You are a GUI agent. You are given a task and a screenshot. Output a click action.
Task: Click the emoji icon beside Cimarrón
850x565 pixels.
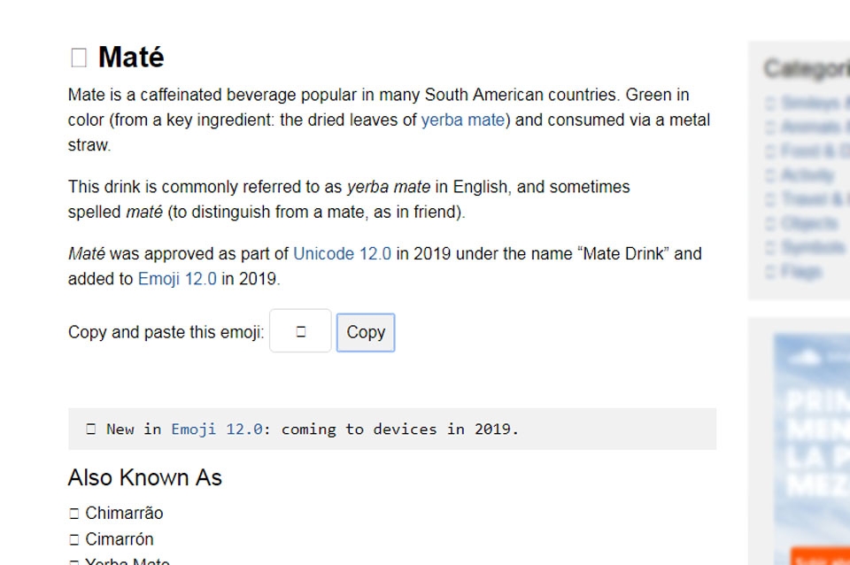[74, 539]
